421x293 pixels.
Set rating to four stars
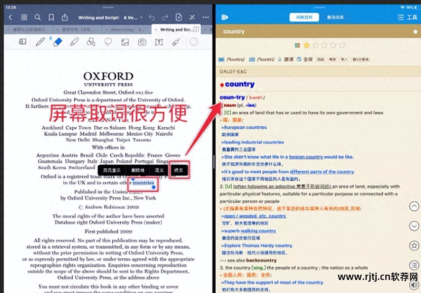pos(333,45)
